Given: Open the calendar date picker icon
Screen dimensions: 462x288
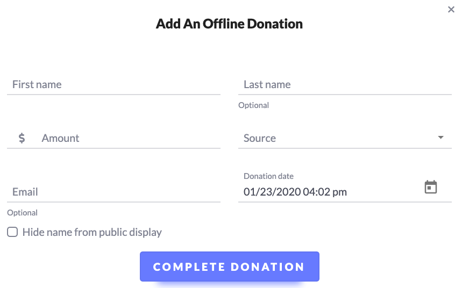Looking at the screenshot, I should (430, 187).
